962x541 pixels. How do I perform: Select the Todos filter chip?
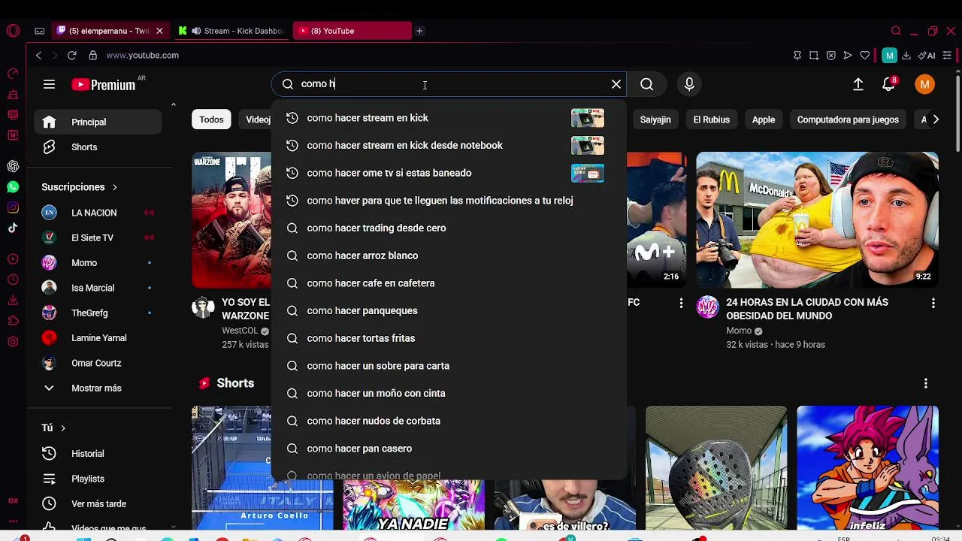click(x=211, y=119)
